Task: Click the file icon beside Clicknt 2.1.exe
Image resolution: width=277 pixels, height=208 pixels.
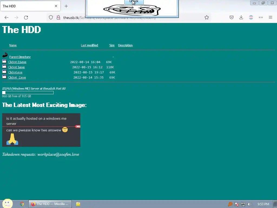Action: coord(4,61)
